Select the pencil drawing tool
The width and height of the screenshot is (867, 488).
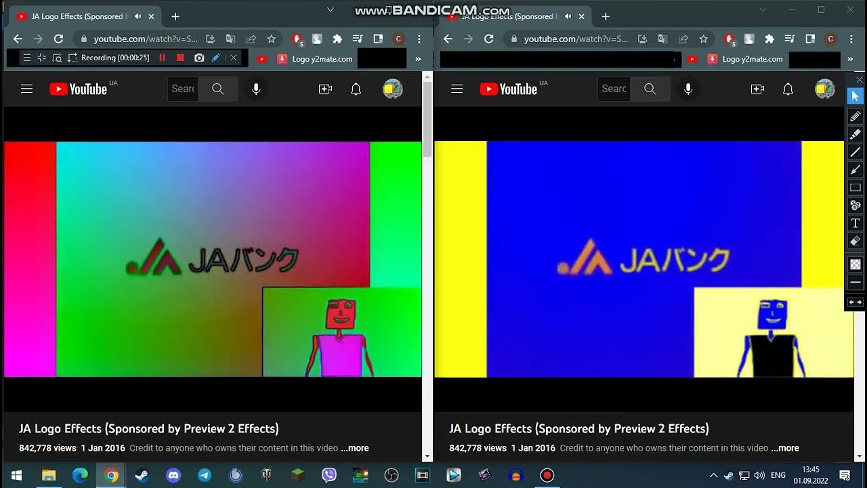coord(855,117)
